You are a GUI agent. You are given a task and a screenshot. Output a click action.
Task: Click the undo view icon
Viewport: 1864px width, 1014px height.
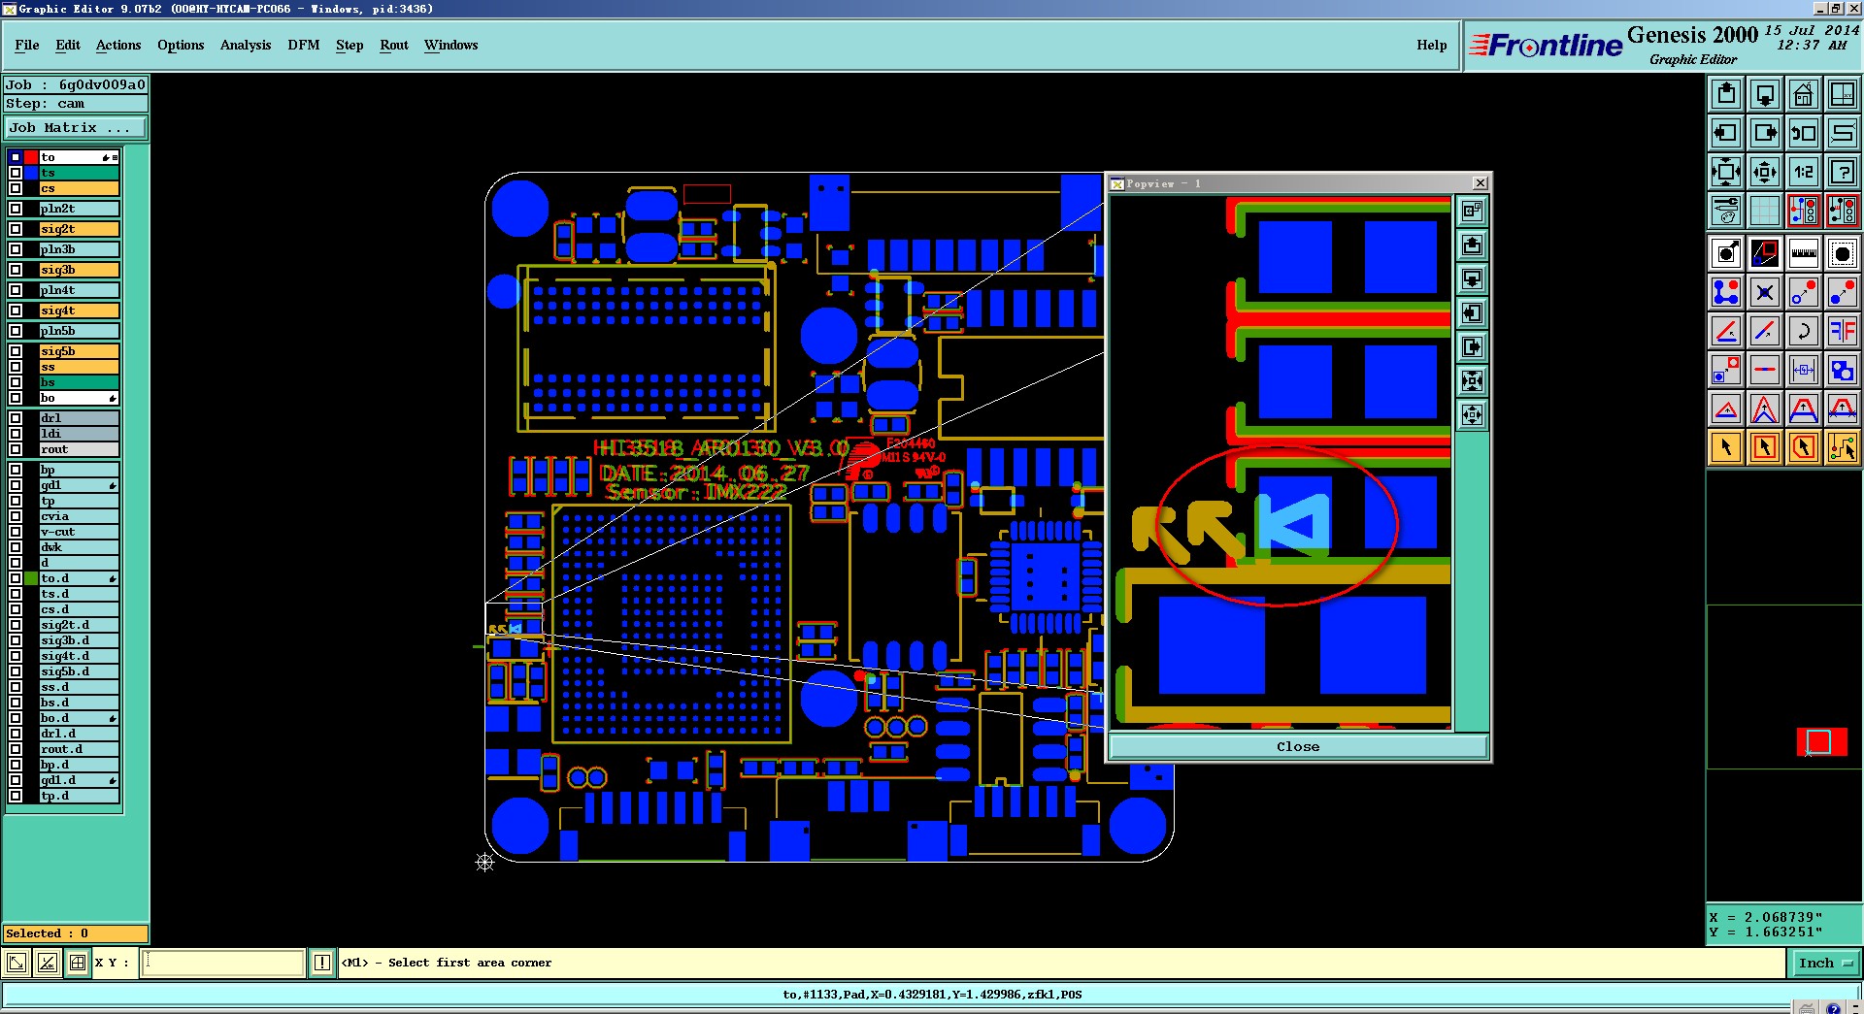(1803, 133)
